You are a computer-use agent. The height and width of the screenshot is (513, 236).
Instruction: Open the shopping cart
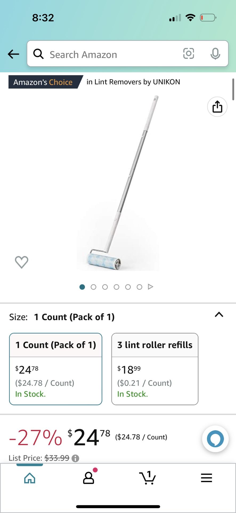(x=147, y=478)
